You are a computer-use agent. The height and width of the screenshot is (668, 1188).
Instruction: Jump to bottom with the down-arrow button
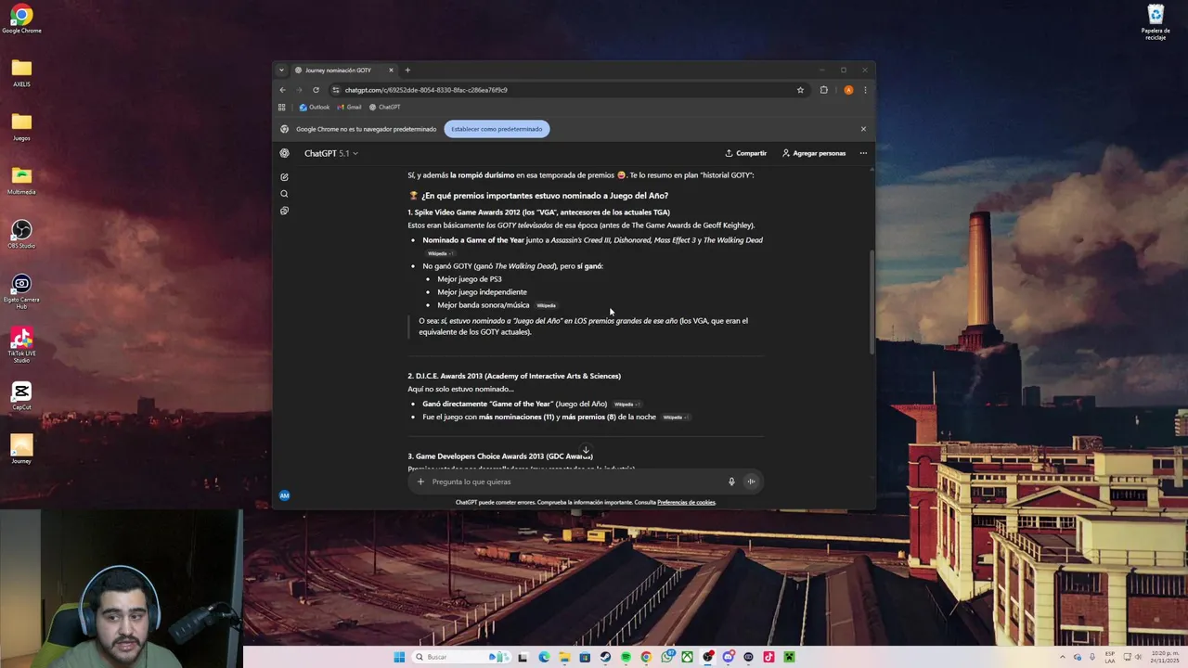[x=586, y=451]
